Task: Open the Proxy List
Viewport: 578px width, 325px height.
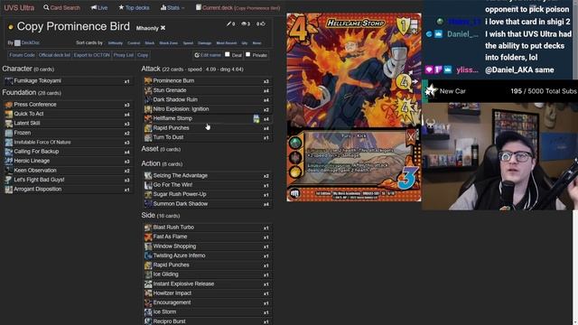Action: (124, 55)
